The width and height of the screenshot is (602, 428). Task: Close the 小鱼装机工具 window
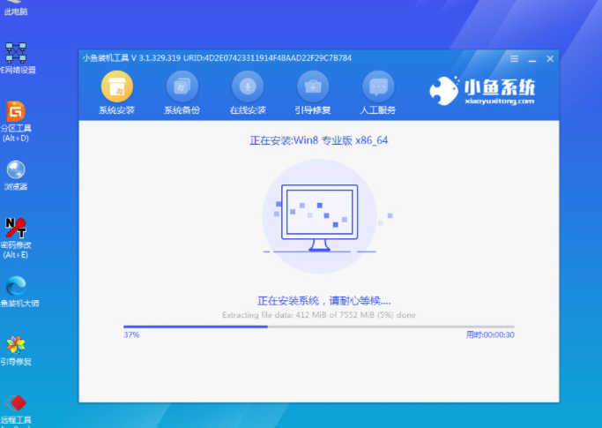(550, 59)
